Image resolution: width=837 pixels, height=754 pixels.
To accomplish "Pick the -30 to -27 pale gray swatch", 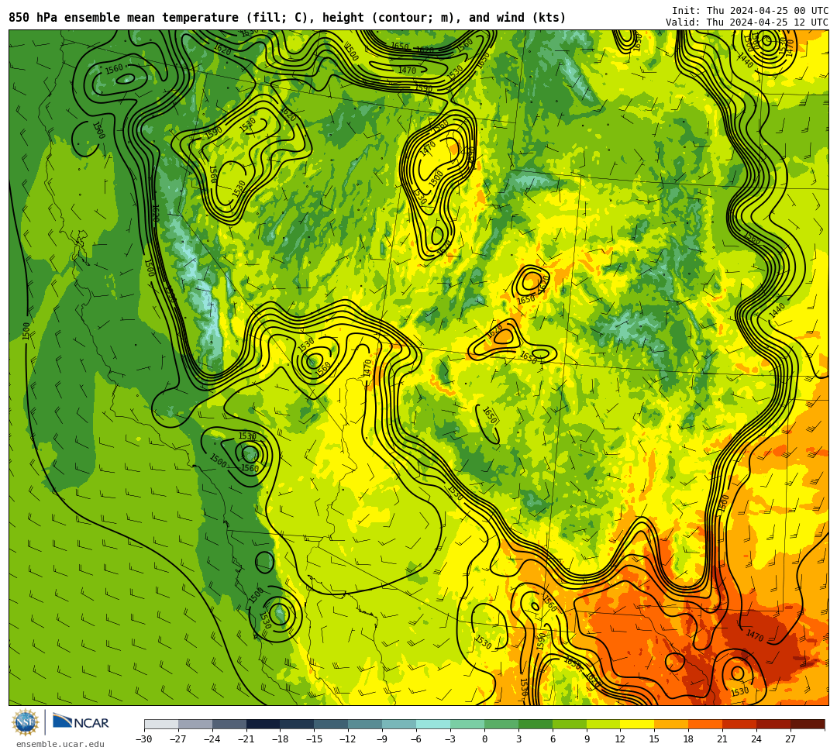I will 161,724.
